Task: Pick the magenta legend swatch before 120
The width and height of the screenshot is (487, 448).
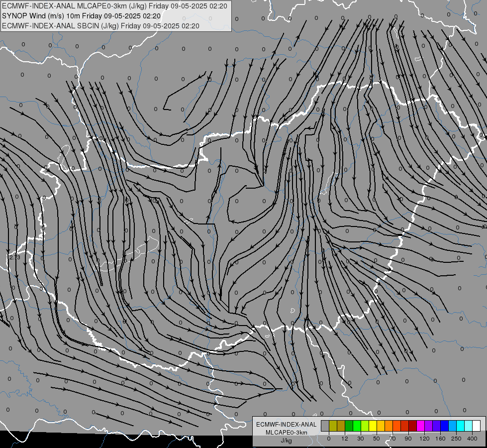Action: [420, 426]
